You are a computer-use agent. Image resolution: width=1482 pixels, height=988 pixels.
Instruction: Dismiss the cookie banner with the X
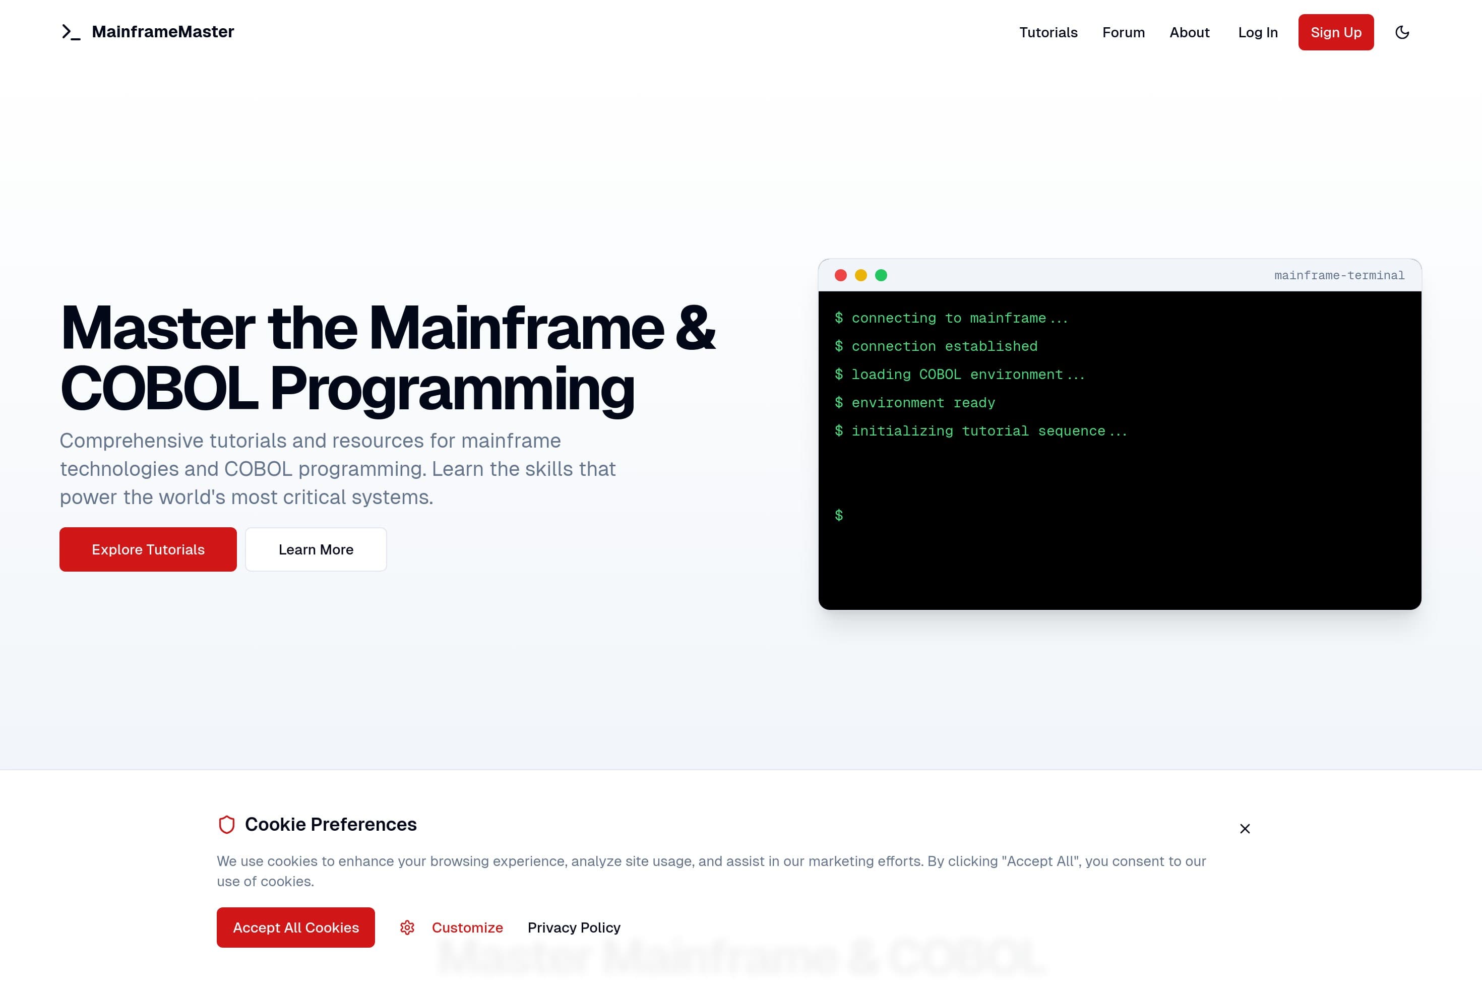(1245, 829)
